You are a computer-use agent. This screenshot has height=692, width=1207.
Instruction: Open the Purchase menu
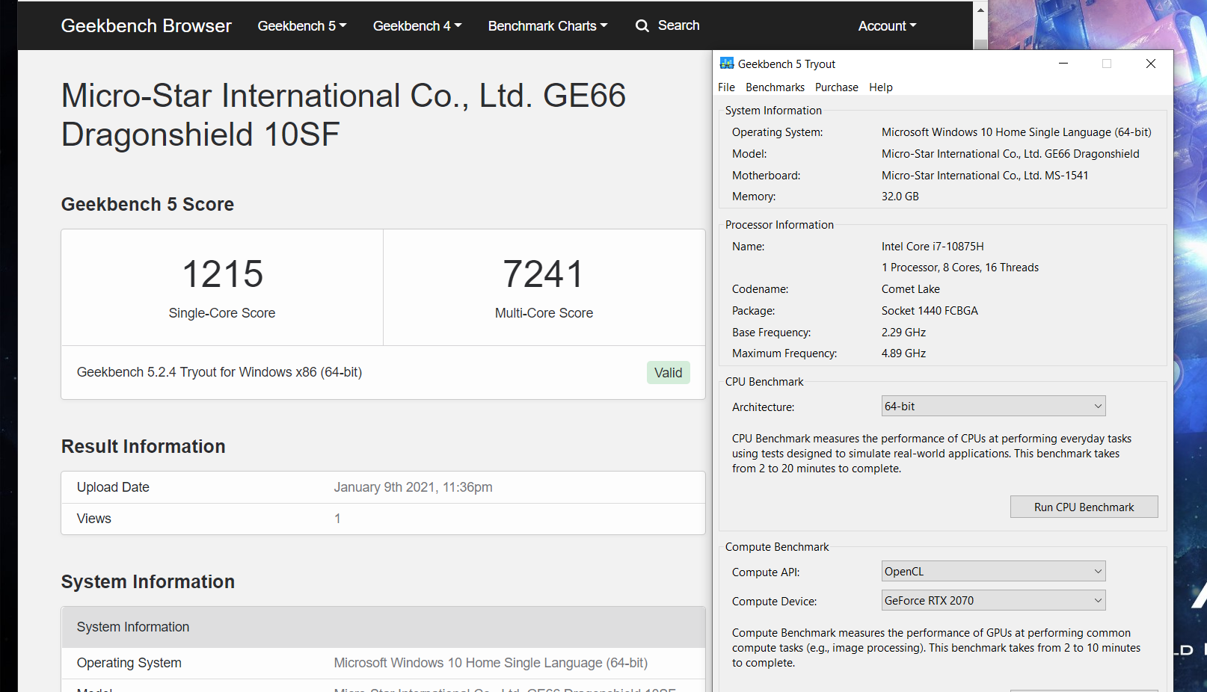837,87
